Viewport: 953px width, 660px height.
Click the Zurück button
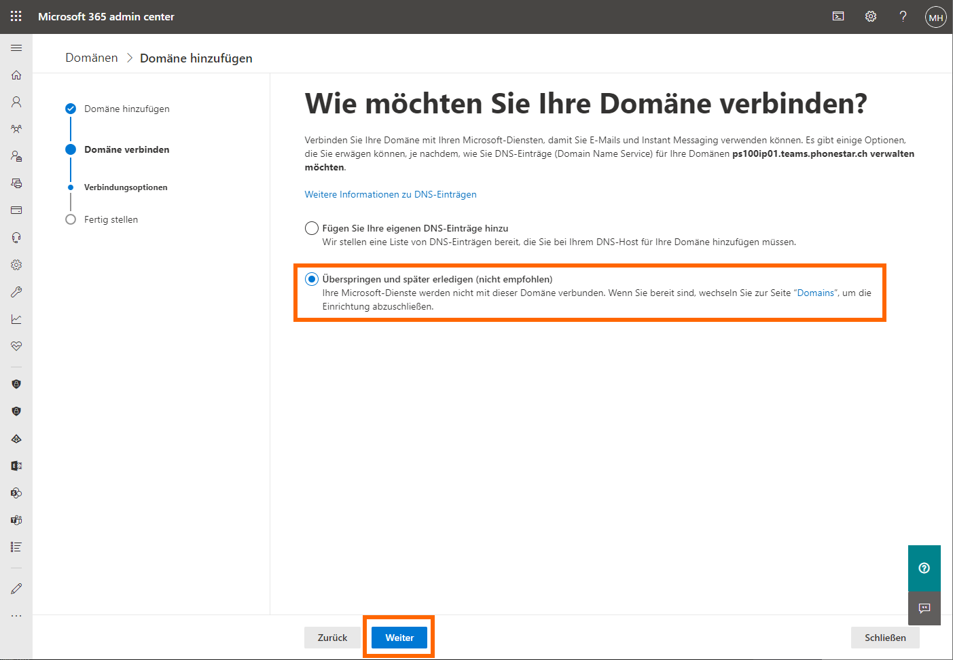pos(332,638)
